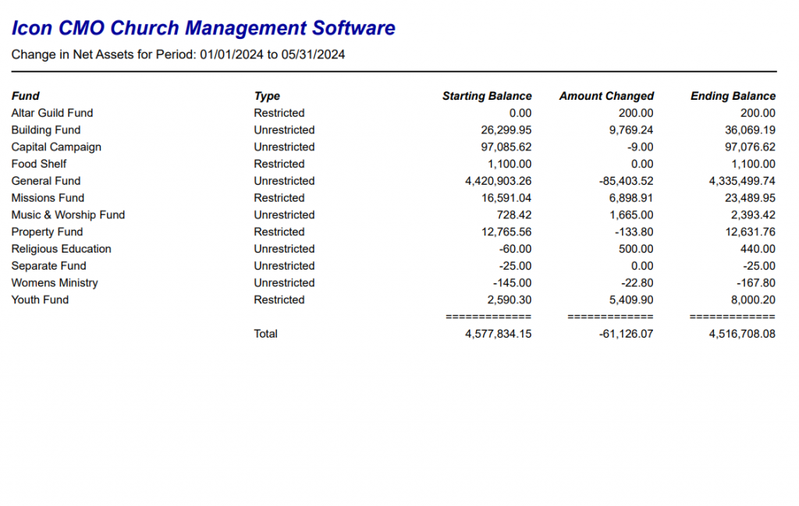
Task: Click the Ending Balance column header
Action: [733, 96]
